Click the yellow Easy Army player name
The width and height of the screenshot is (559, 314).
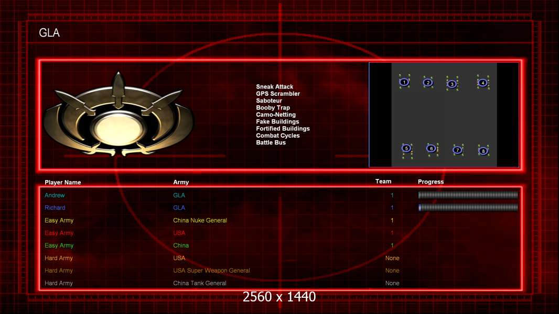59,220
